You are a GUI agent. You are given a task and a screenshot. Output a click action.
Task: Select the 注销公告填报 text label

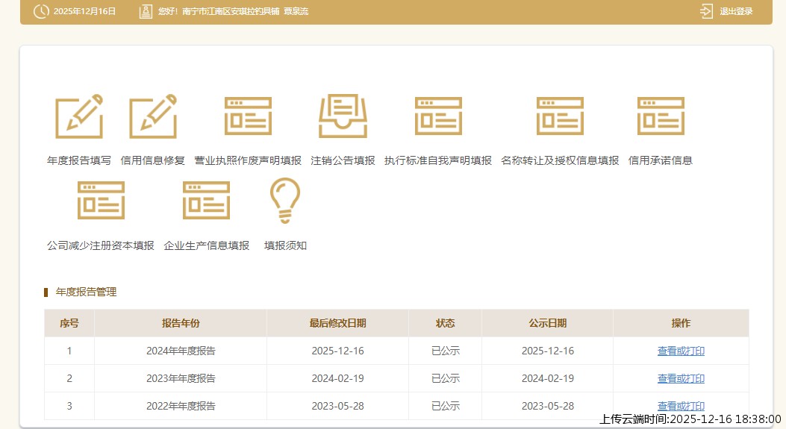coord(343,160)
